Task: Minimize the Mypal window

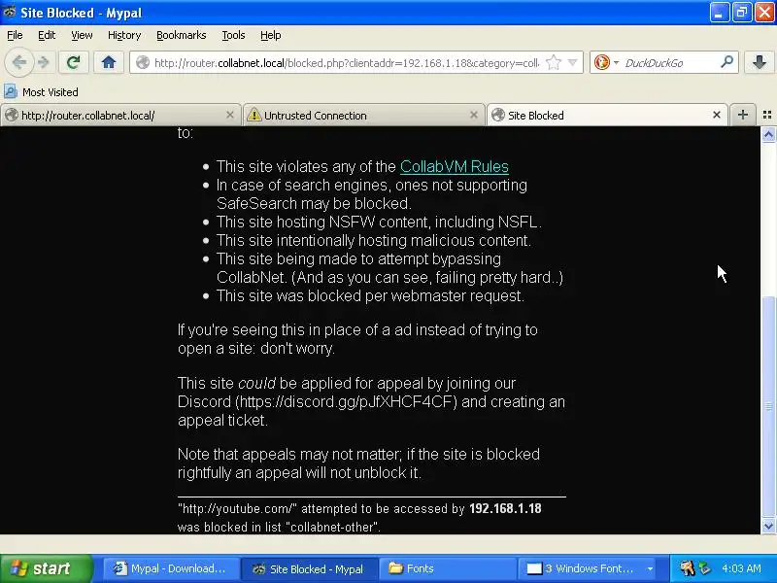Action: 719,13
